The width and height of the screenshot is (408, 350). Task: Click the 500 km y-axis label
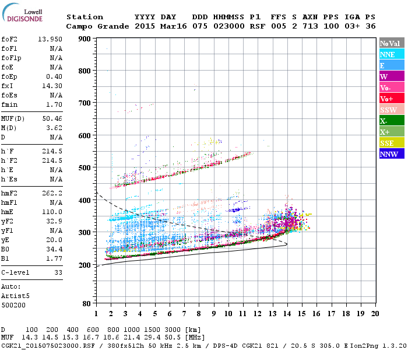click(85, 168)
